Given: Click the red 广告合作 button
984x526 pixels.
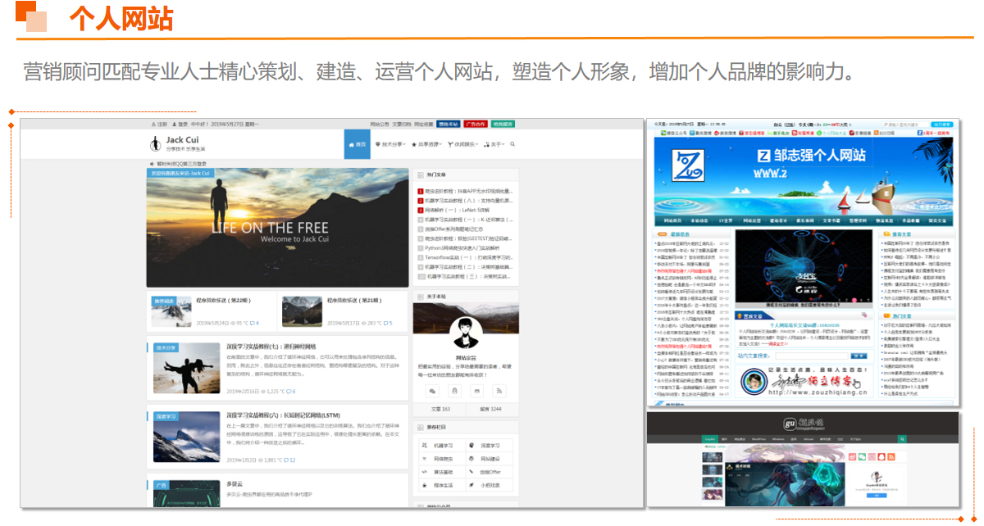Looking at the screenshot, I should coord(476,124).
